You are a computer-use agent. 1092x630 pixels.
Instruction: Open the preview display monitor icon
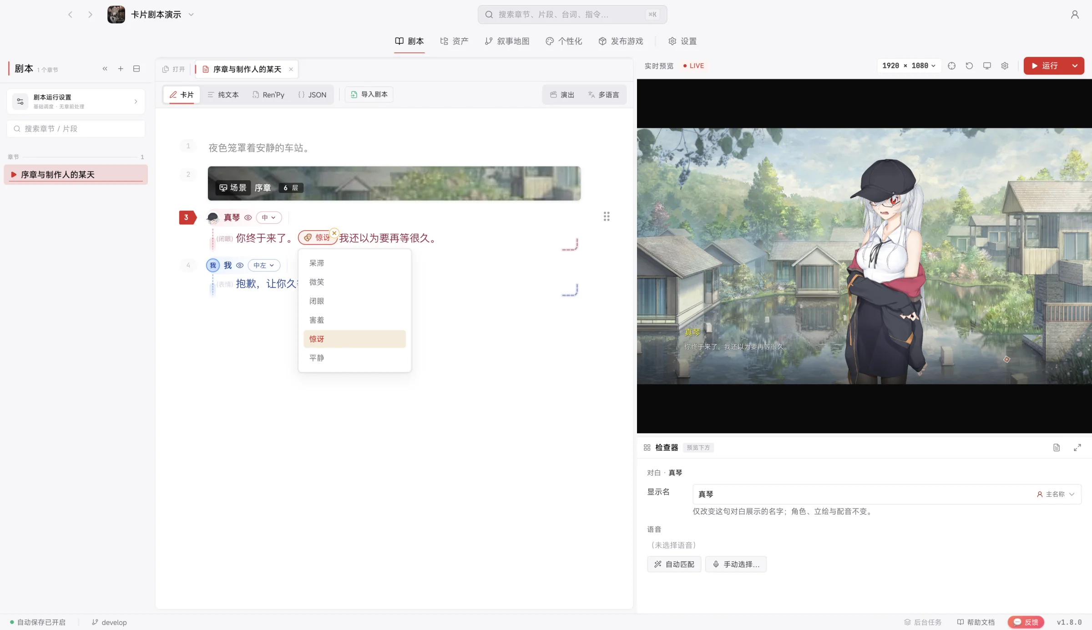tap(987, 66)
